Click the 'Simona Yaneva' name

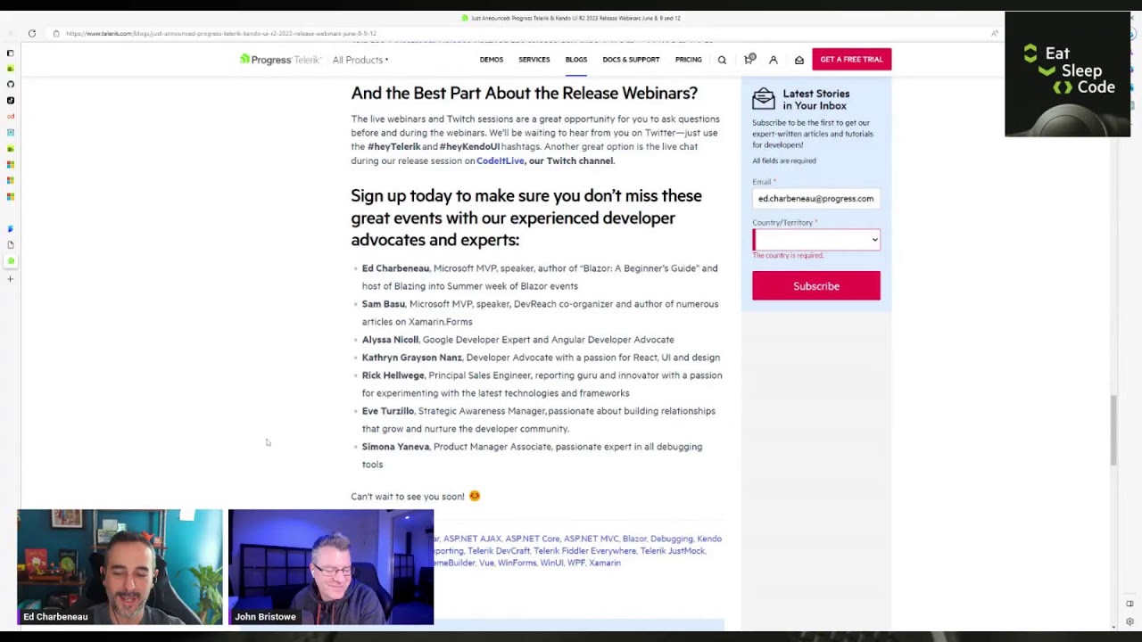(395, 447)
